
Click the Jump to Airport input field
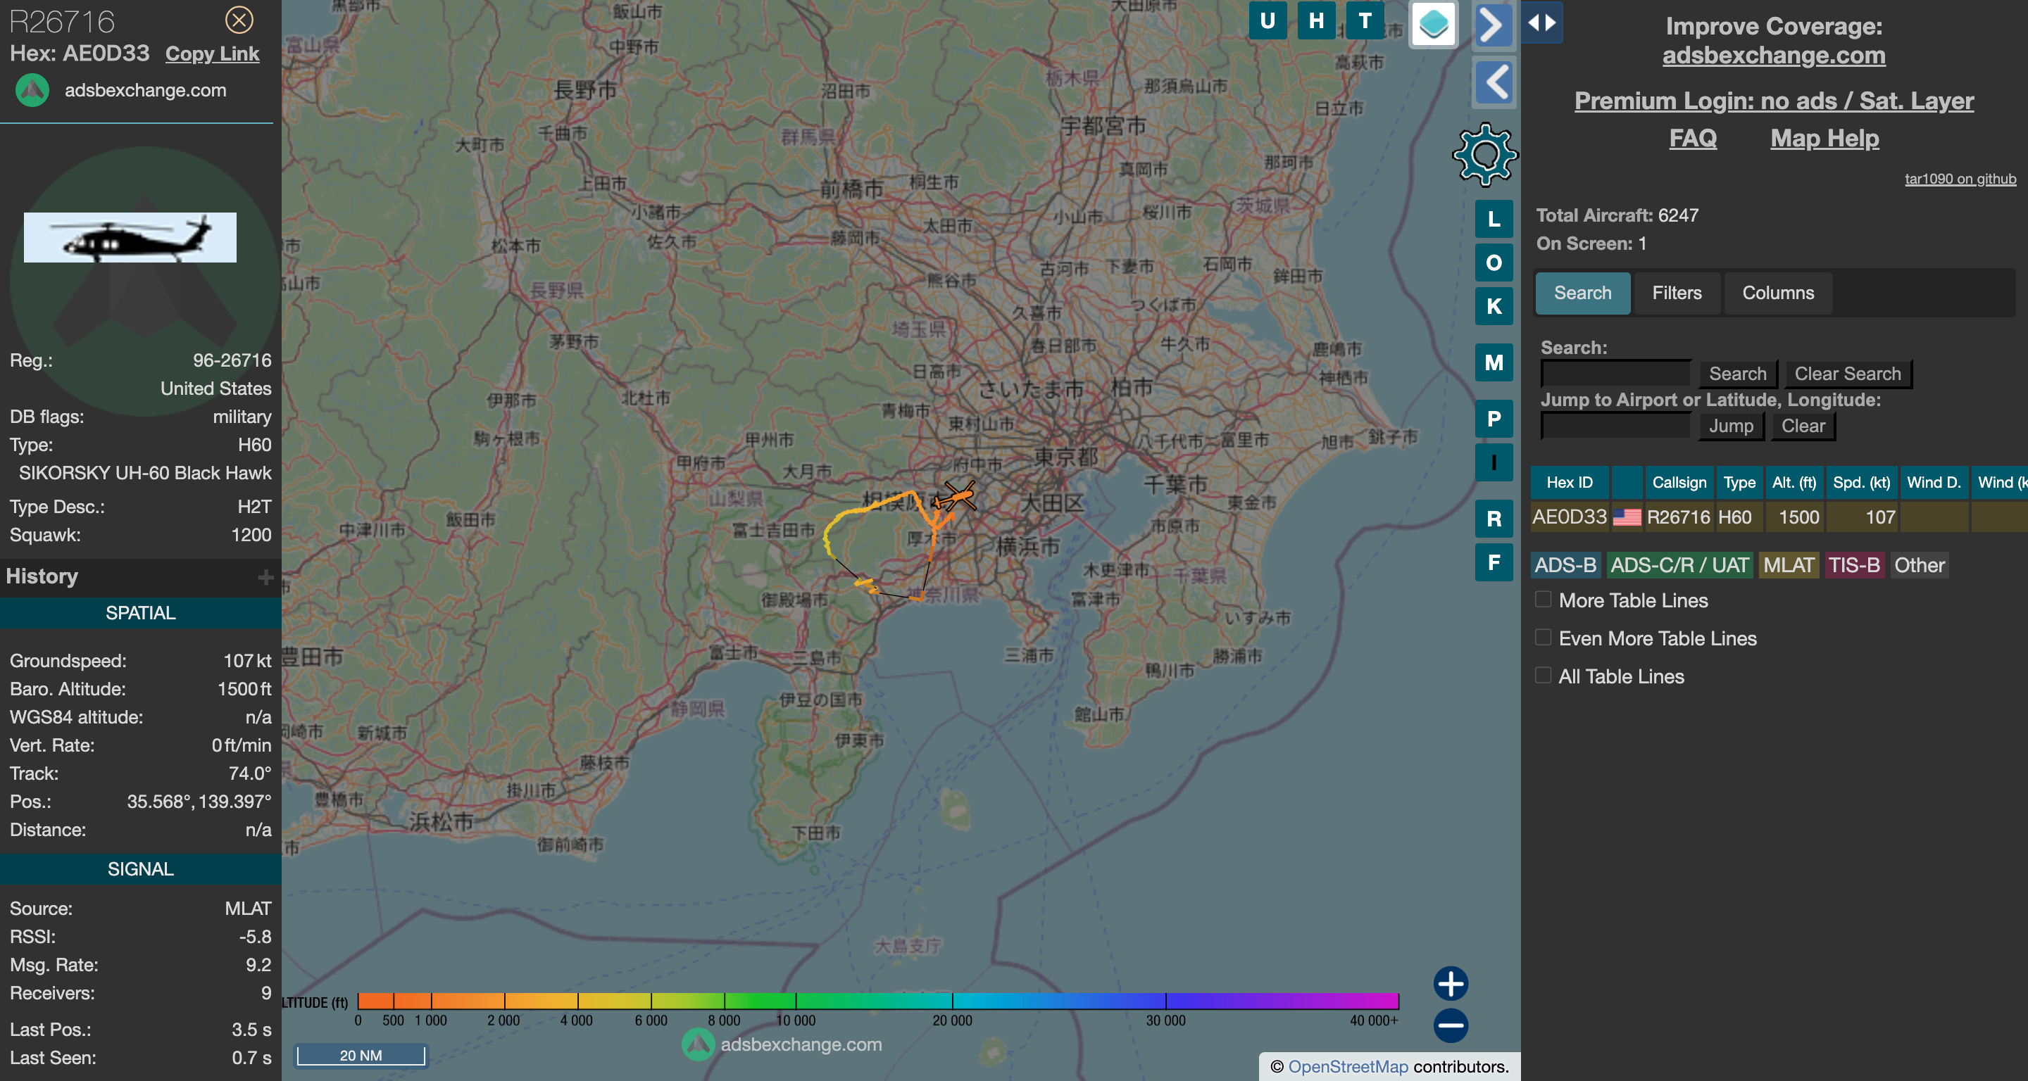click(1615, 426)
